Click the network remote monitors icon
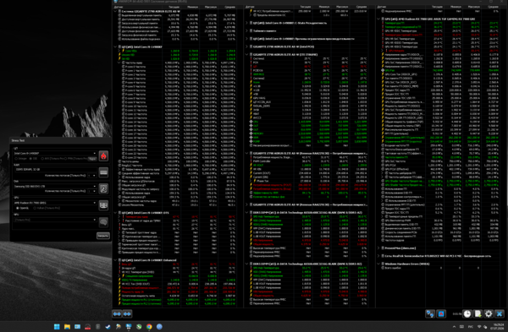508x332 pixels. click(x=430, y=313)
